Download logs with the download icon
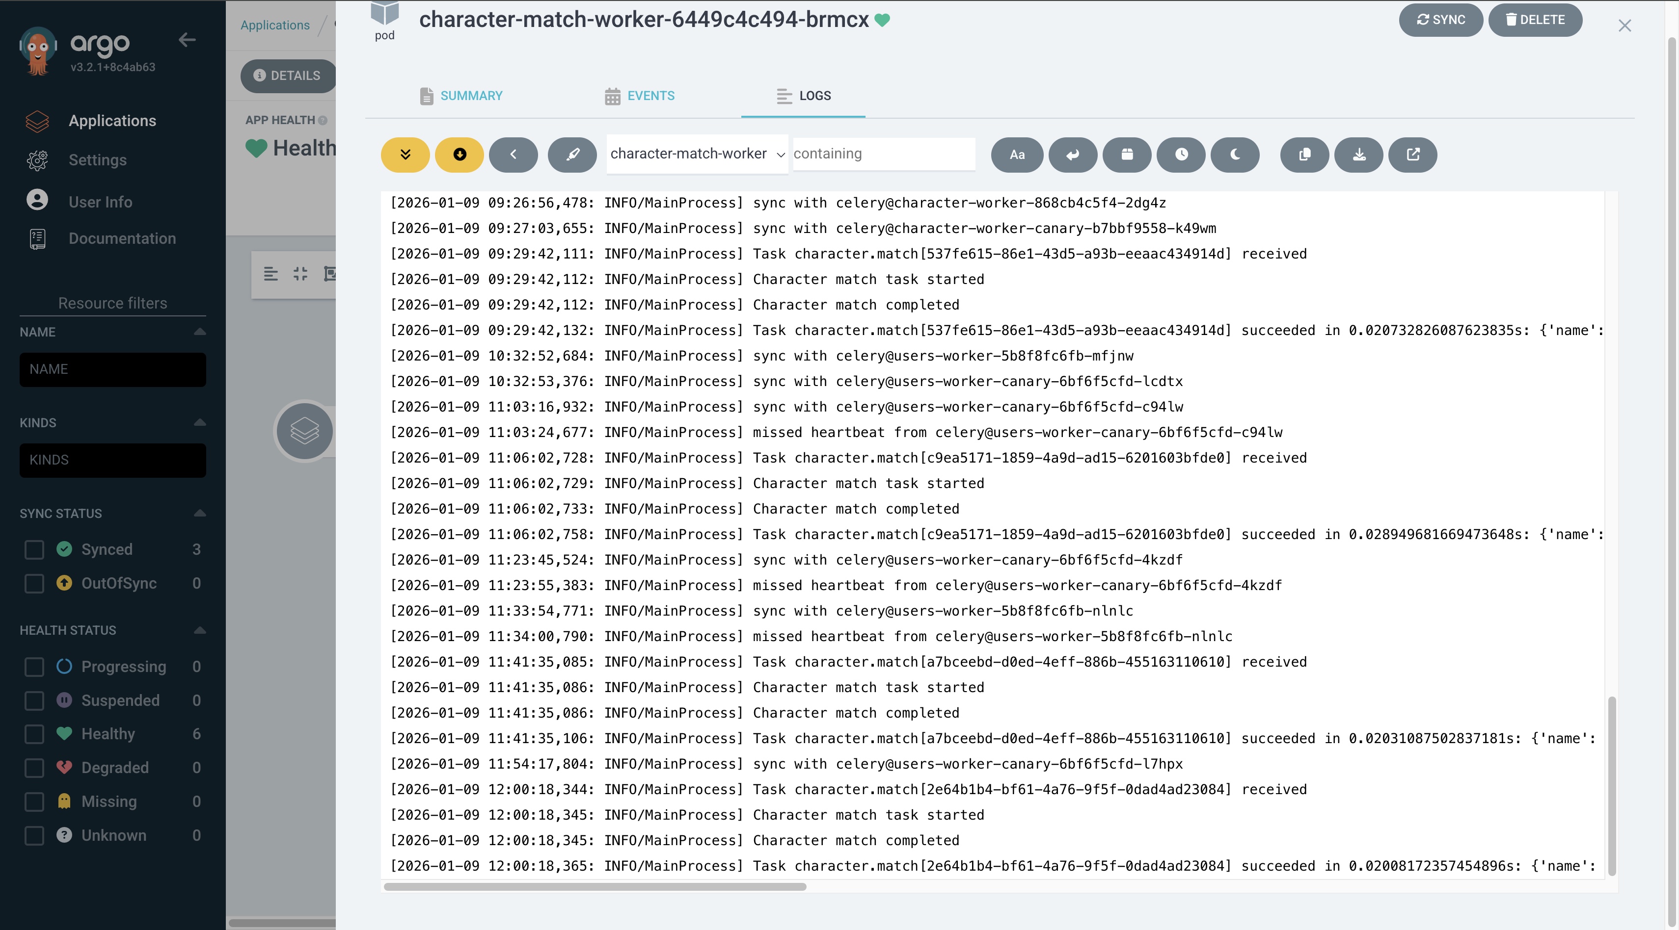Image resolution: width=1679 pixels, height=930 pixels. click(1358, 155)
